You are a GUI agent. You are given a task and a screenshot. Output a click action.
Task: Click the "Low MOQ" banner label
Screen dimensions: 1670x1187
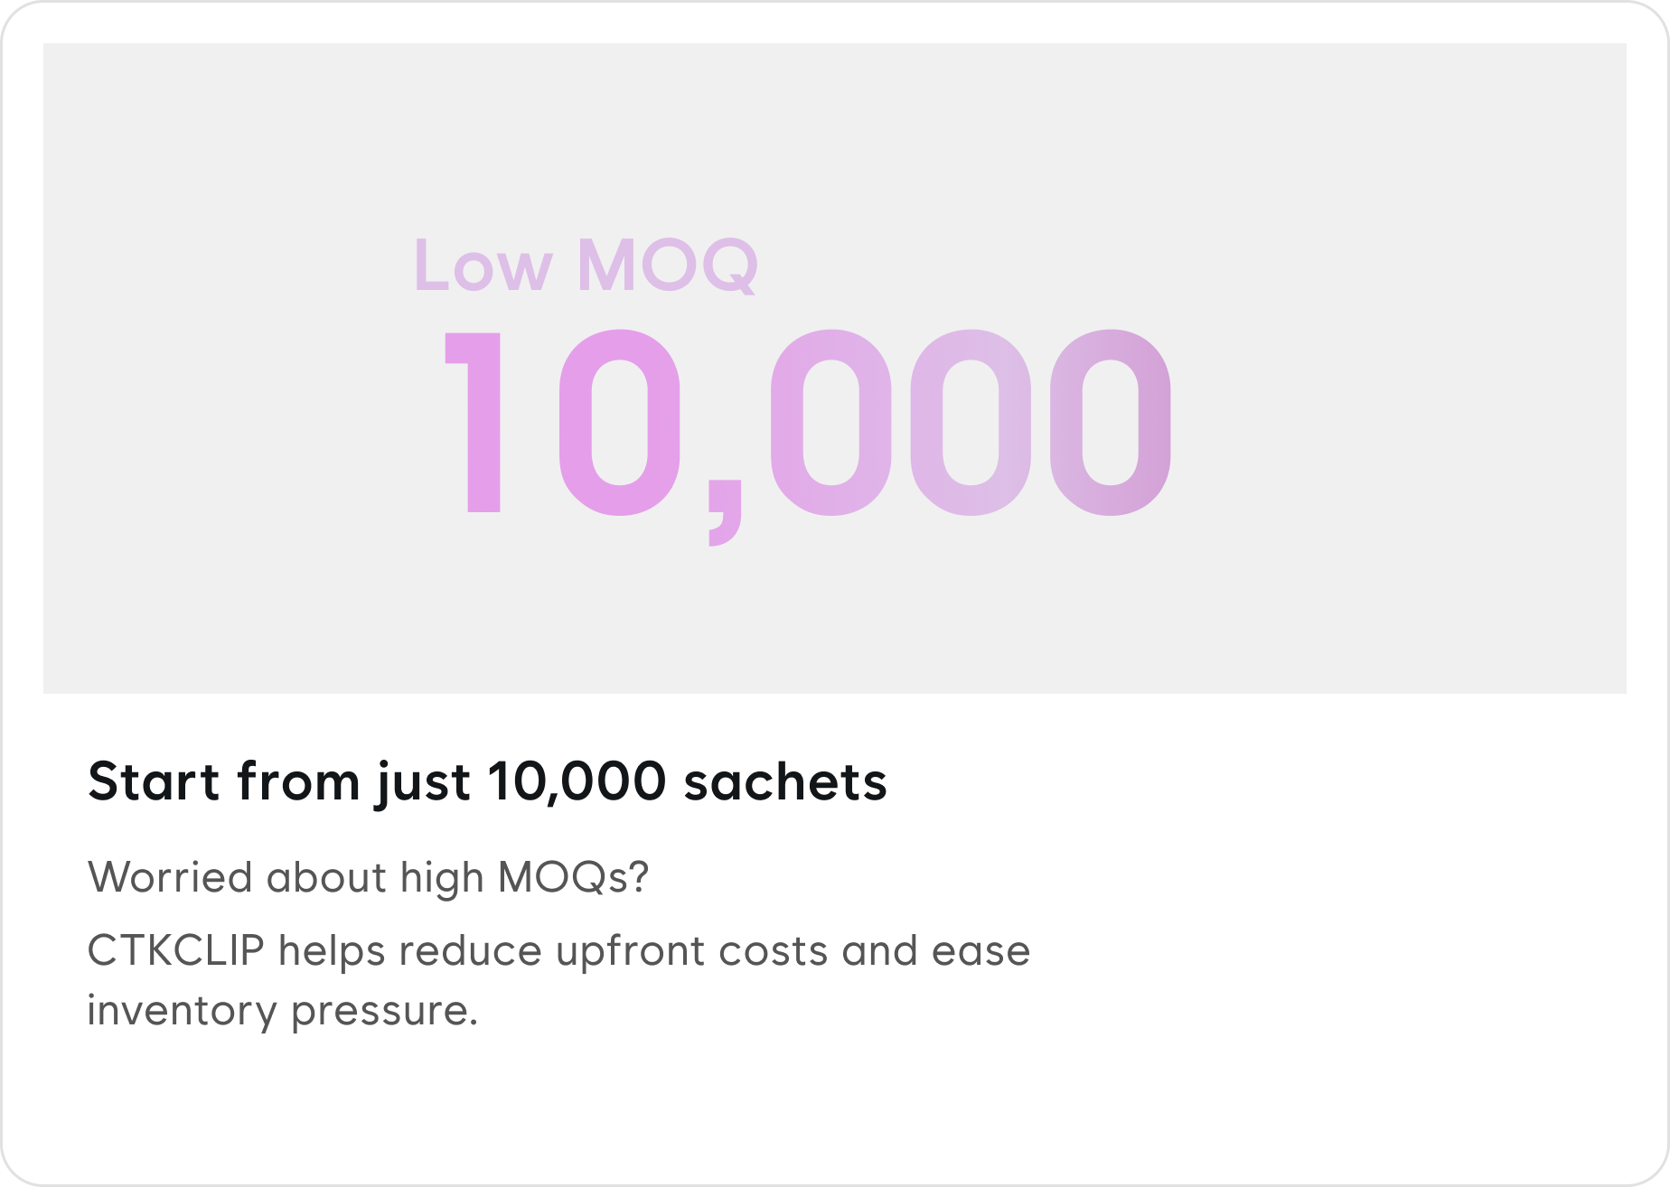[586, 266]
